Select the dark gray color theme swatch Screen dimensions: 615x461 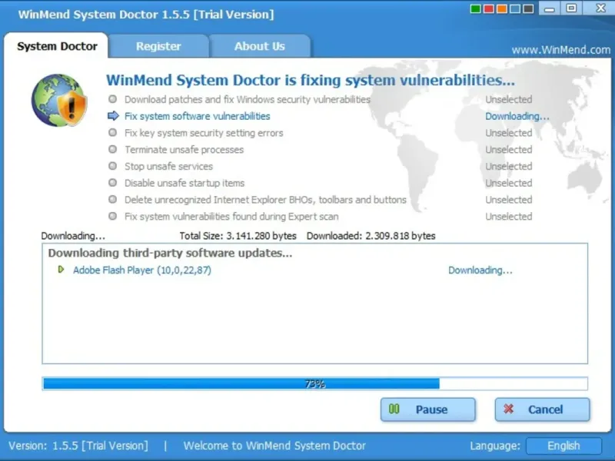529,8
